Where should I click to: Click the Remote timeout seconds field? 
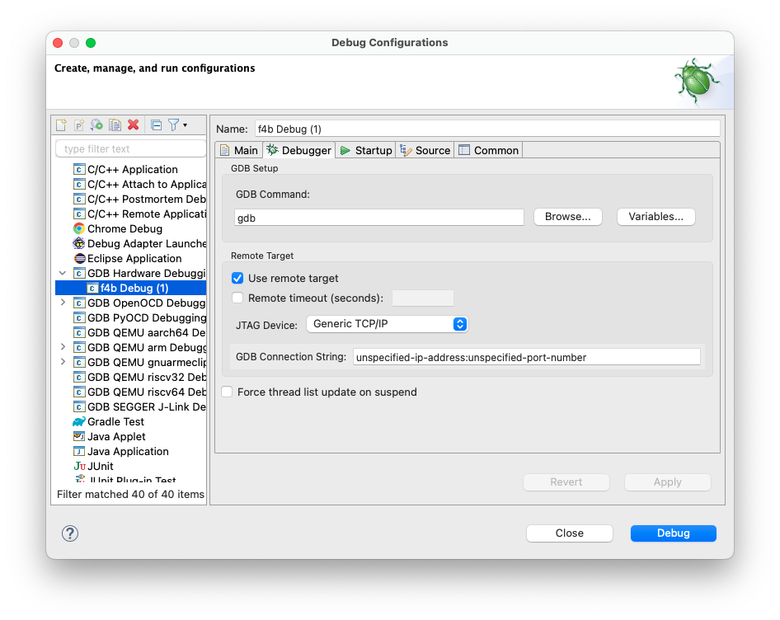point(423,298)
